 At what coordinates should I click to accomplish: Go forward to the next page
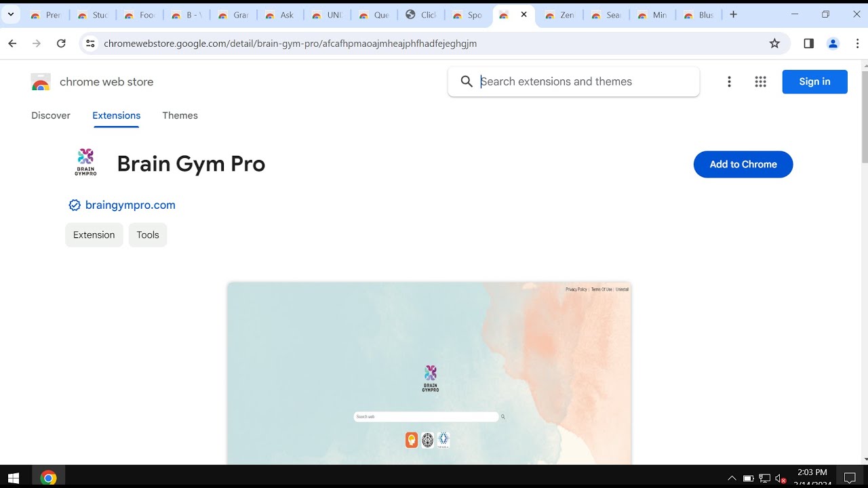click(x=37, y=43)
